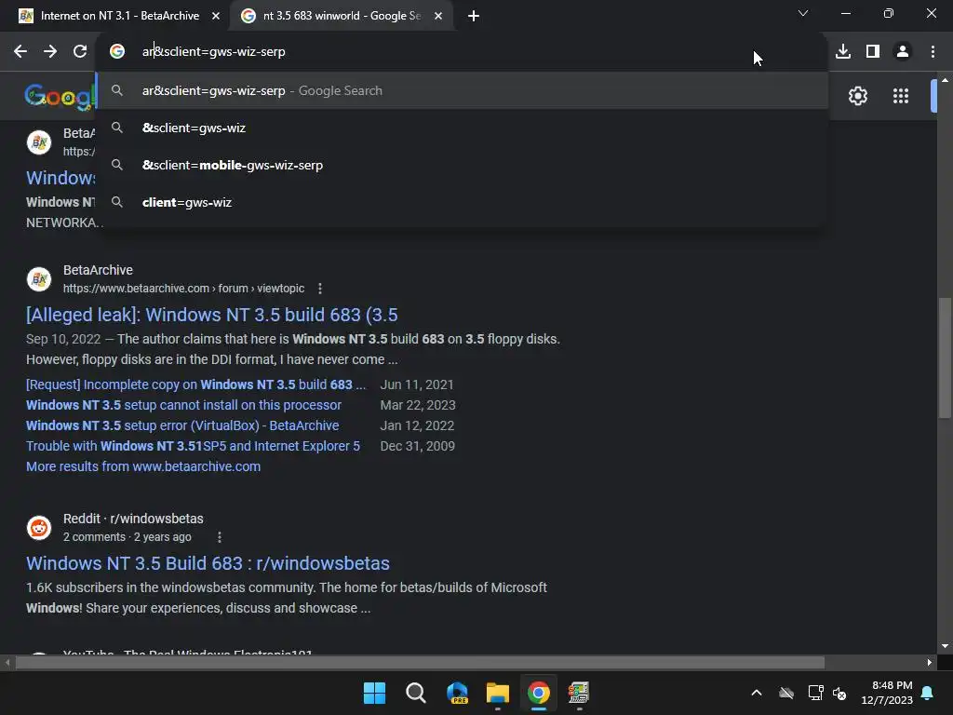Open the last pinned taskbar app after Chrome
Viewport: 953px width, 715px height.
[579, 693]
